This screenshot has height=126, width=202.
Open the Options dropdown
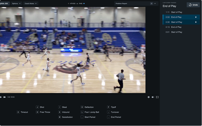(16, 4)
